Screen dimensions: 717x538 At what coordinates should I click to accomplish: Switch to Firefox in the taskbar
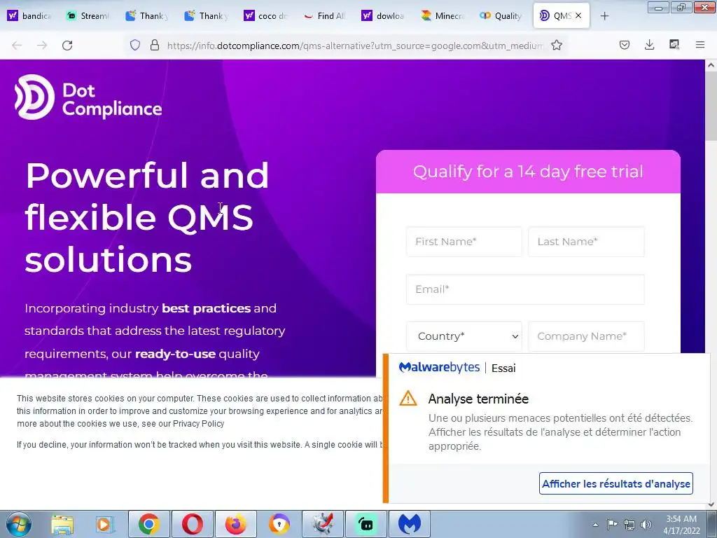coord(235,524)
